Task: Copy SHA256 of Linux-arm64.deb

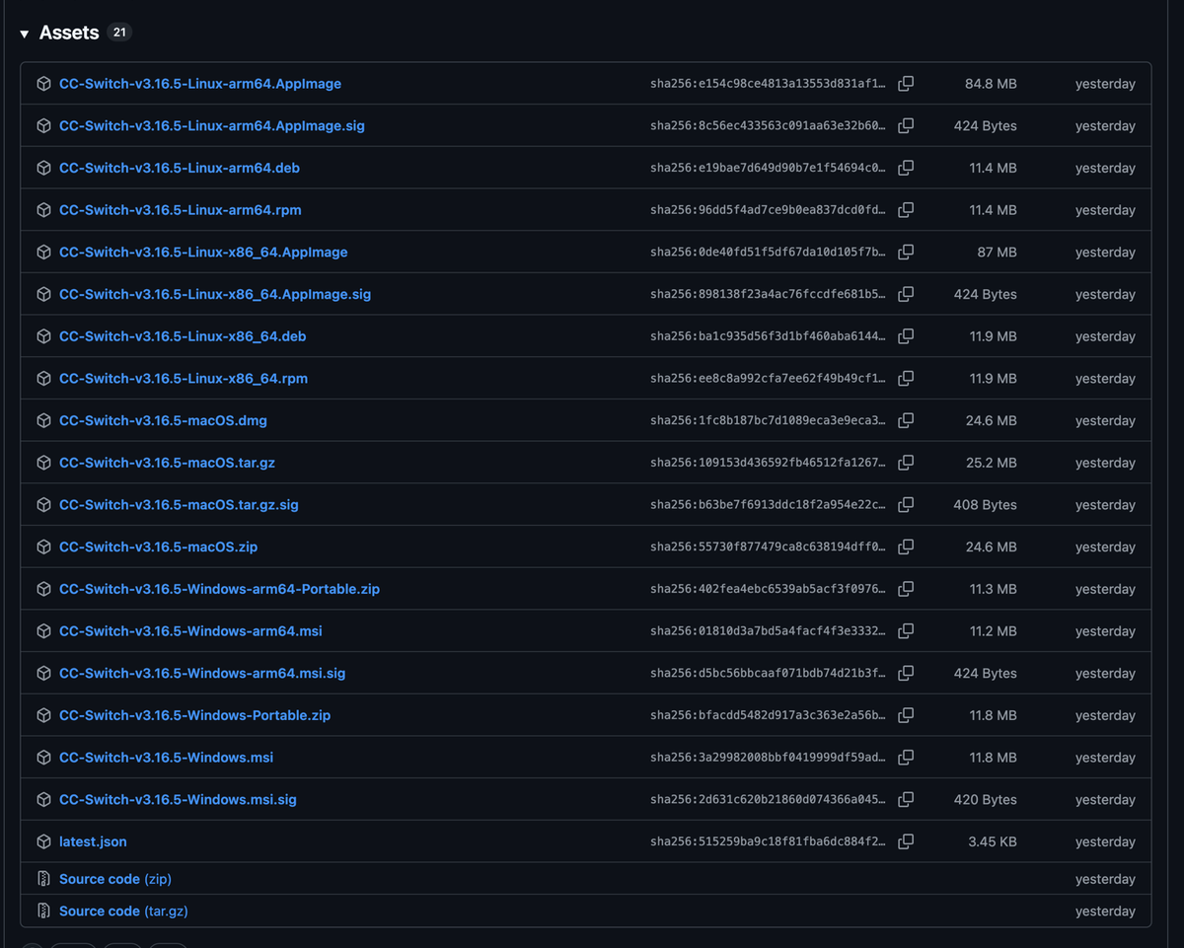Action: pyautogui.click(x=906, y=168)
